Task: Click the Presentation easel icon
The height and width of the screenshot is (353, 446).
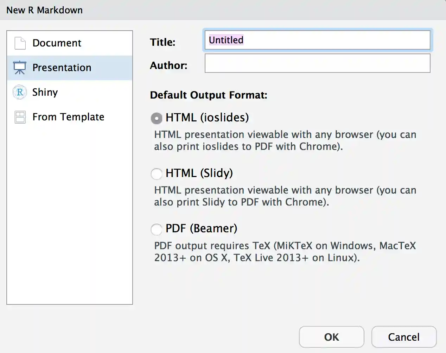Action: (20, 68)
